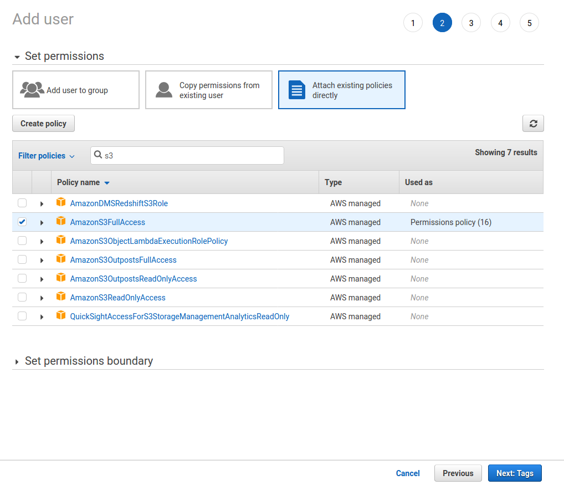Click the 'Showing 7 results' text
Image resolution: width=564 pixels, height=485 pixels.
tap(506, 152)
